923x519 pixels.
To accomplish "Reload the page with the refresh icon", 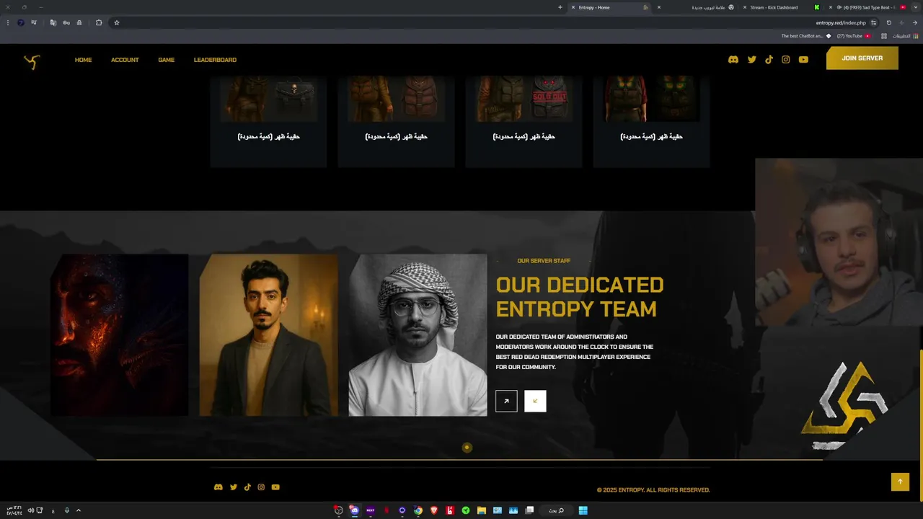I will click(x=889, y=22).
